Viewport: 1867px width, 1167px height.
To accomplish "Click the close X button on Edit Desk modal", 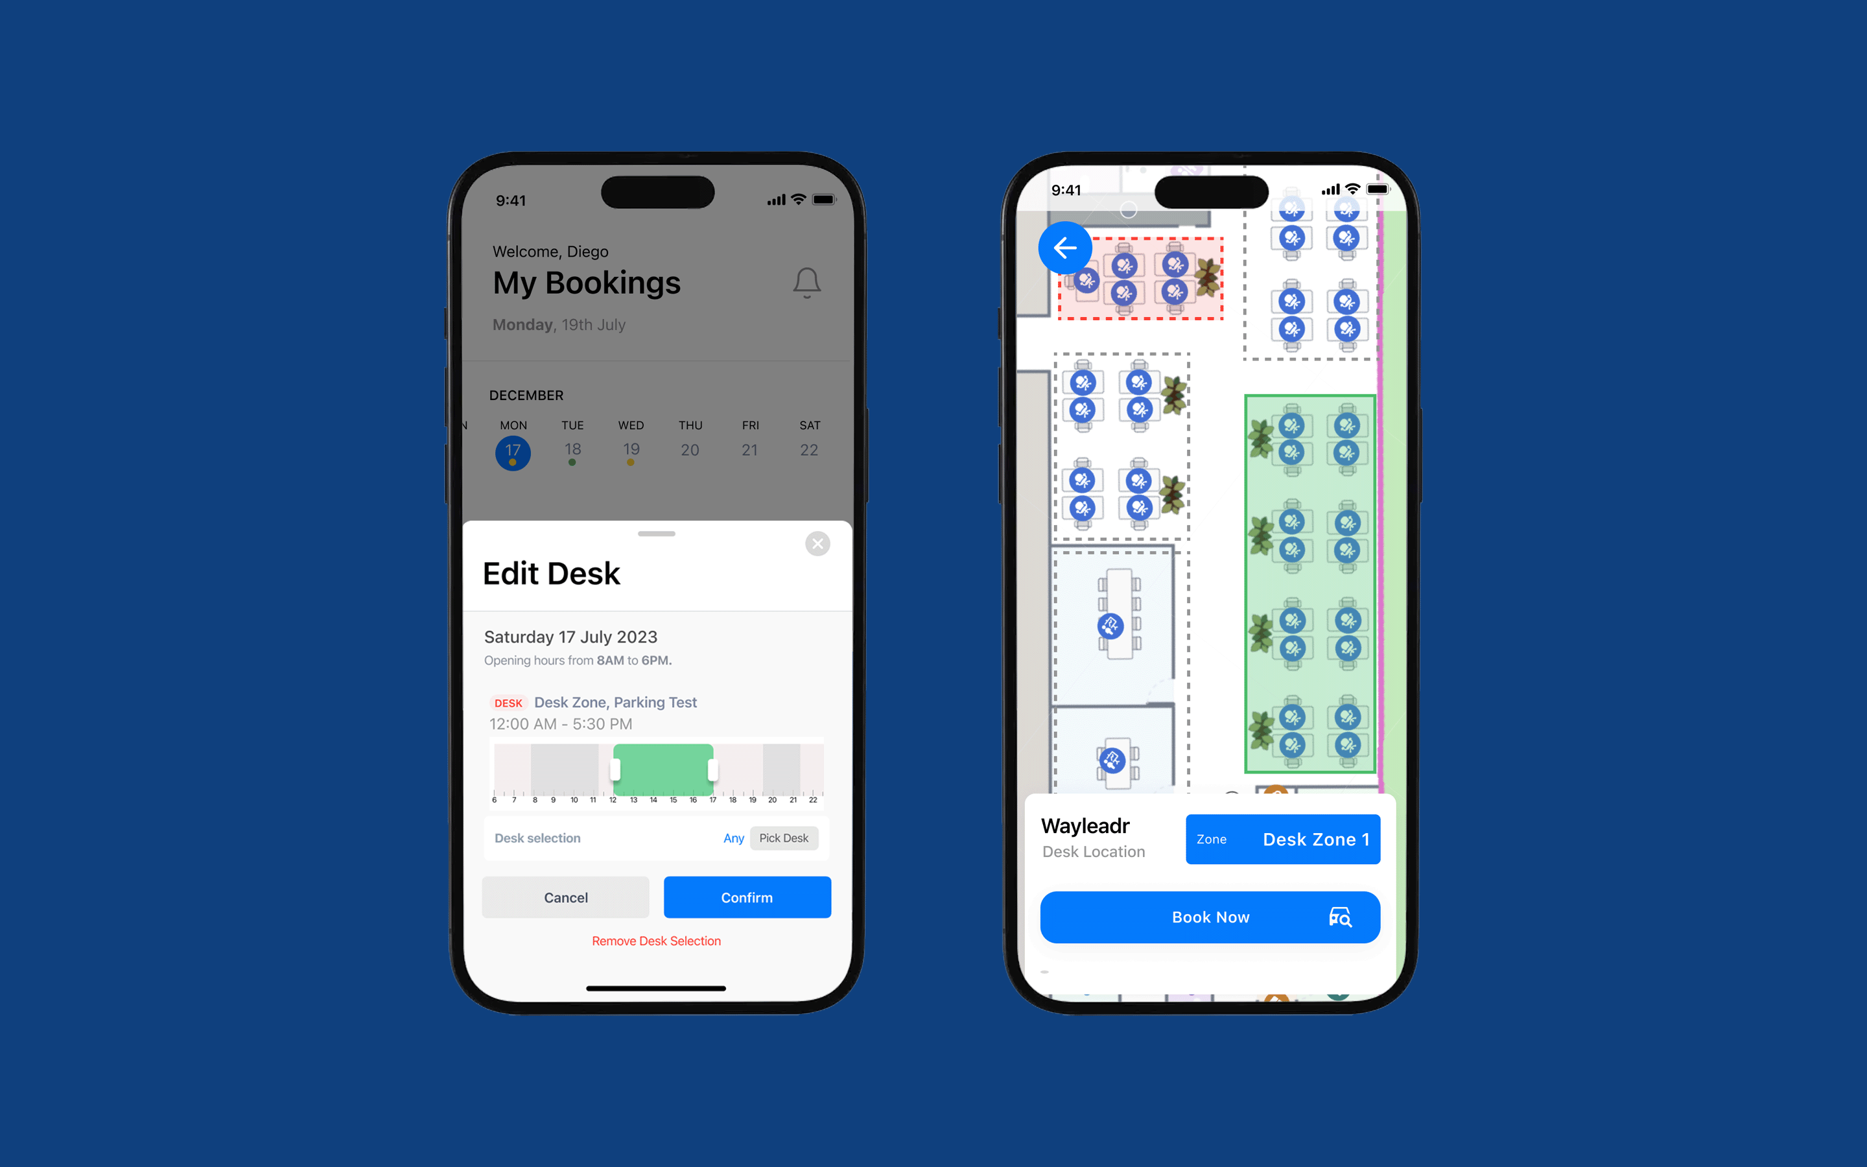I will [817, 543].
